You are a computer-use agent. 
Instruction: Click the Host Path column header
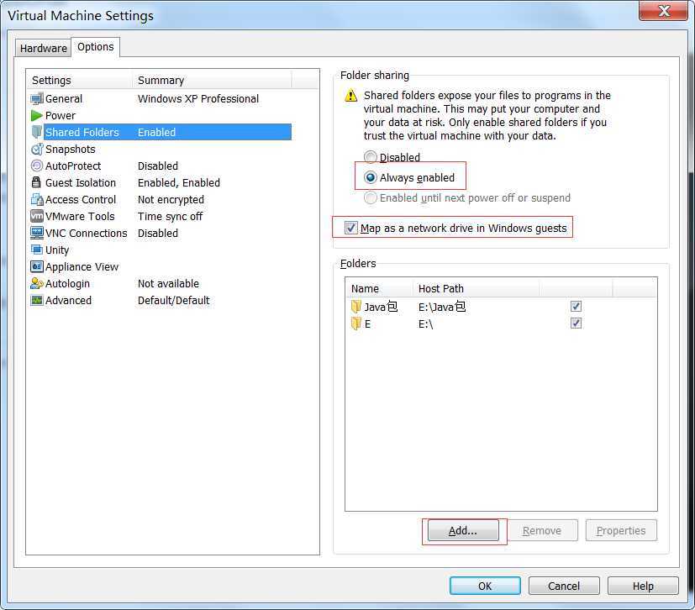click(x=476, y=288)
